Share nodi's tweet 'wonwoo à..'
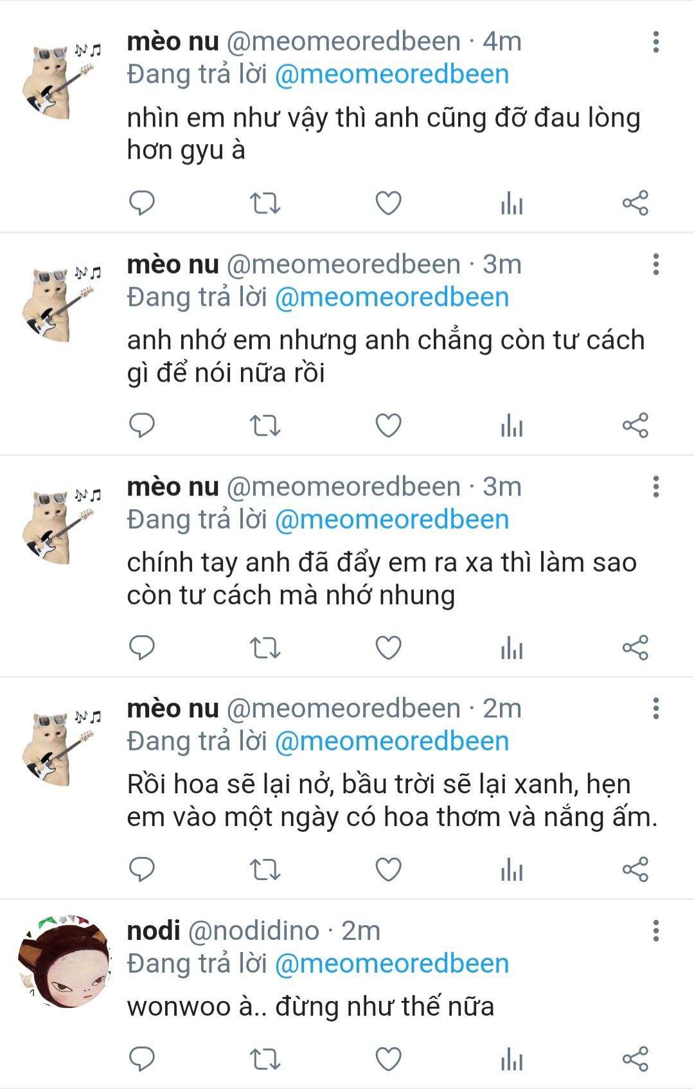This screenshot has width=694, height=1089. 636,1059
